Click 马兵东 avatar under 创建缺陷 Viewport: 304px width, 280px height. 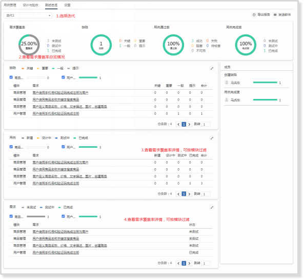pos(227,83)
